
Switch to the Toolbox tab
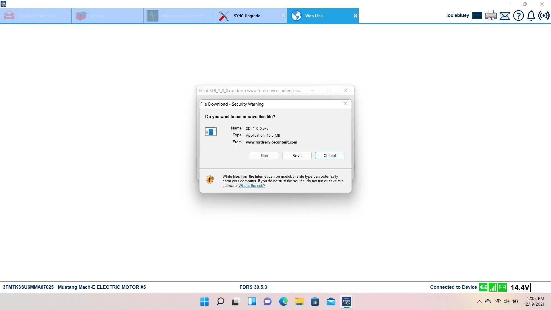coord(107,16)
